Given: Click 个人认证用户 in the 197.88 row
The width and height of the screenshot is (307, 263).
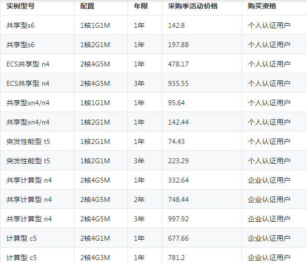Looking at the screenshot, I should 269,45.
